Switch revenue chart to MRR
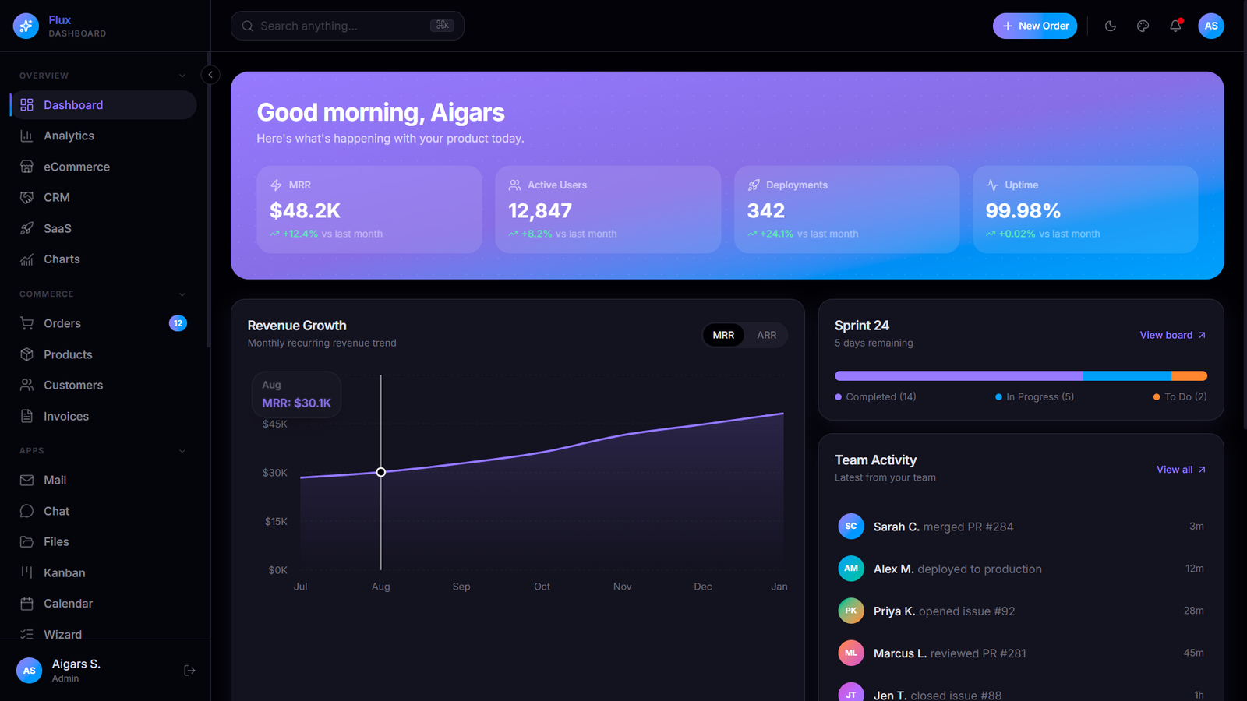Image resolution: width=1247 pixels, height=701 pixels. coord(723,335)
